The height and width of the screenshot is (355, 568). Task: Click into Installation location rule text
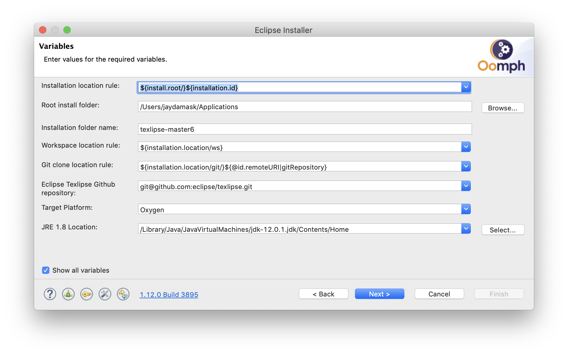point(300,88)
